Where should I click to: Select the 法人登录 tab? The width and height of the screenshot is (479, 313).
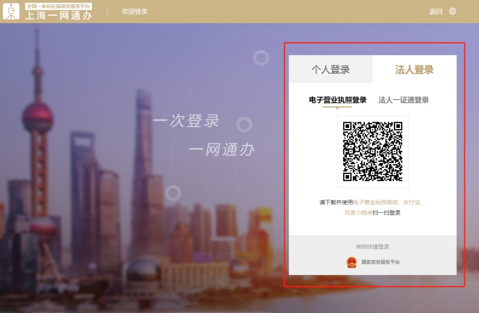click(x=414, y=70)
